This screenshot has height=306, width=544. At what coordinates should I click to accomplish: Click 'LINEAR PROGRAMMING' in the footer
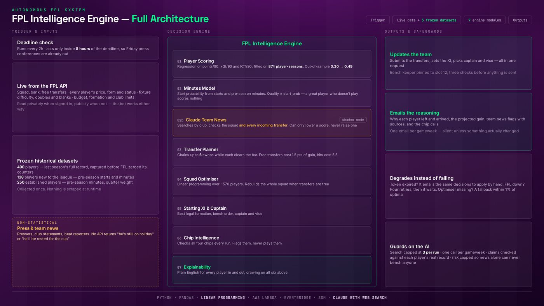pyautogui.click(x=223, y=298)
